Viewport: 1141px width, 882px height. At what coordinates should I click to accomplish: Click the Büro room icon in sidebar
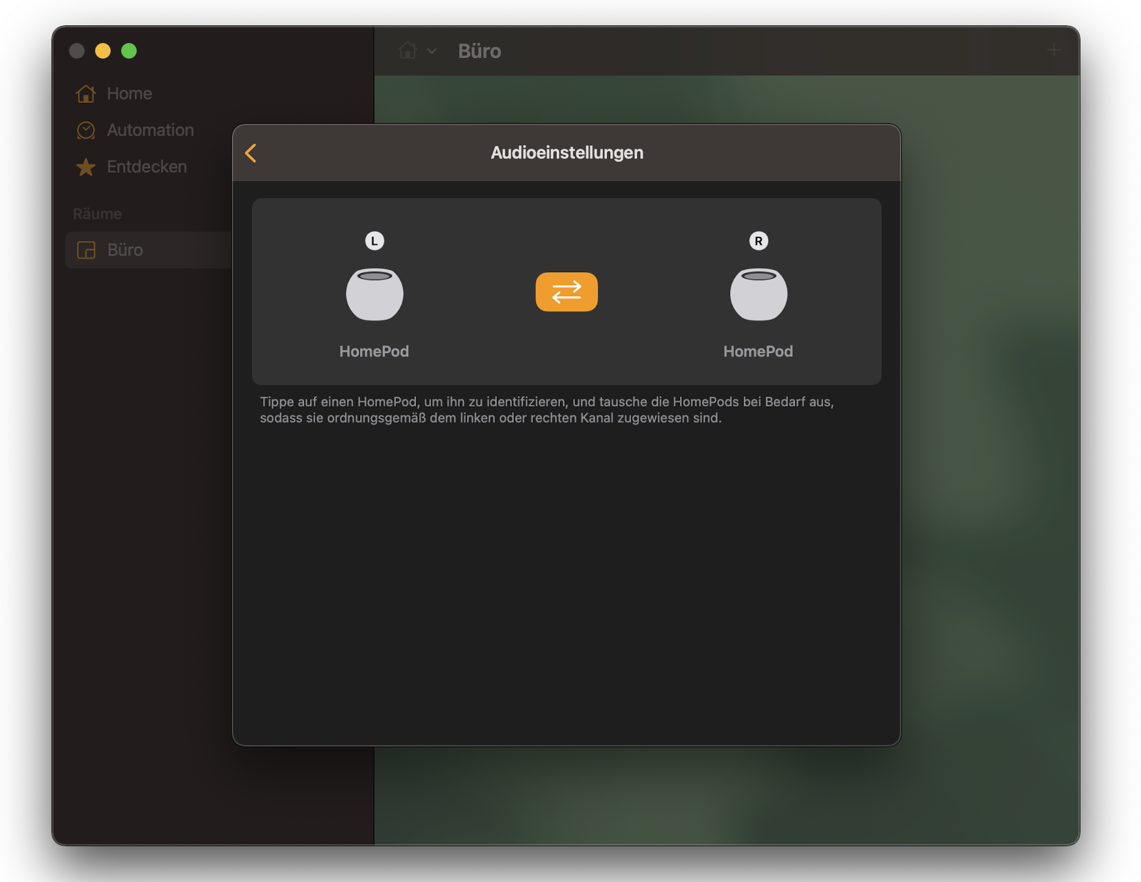(86, 250)
